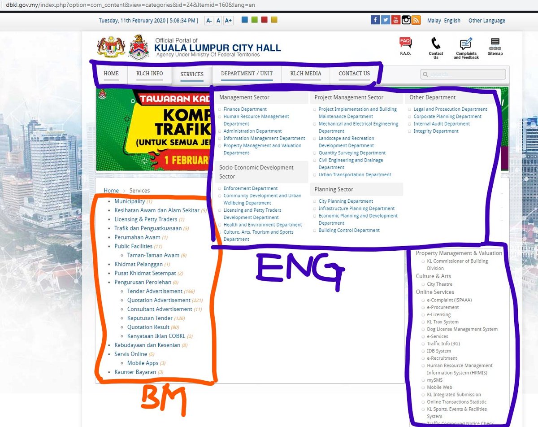Open the KLCH MEDIA menu
This screenshot has height=427, width=538.
click(306, 74)
